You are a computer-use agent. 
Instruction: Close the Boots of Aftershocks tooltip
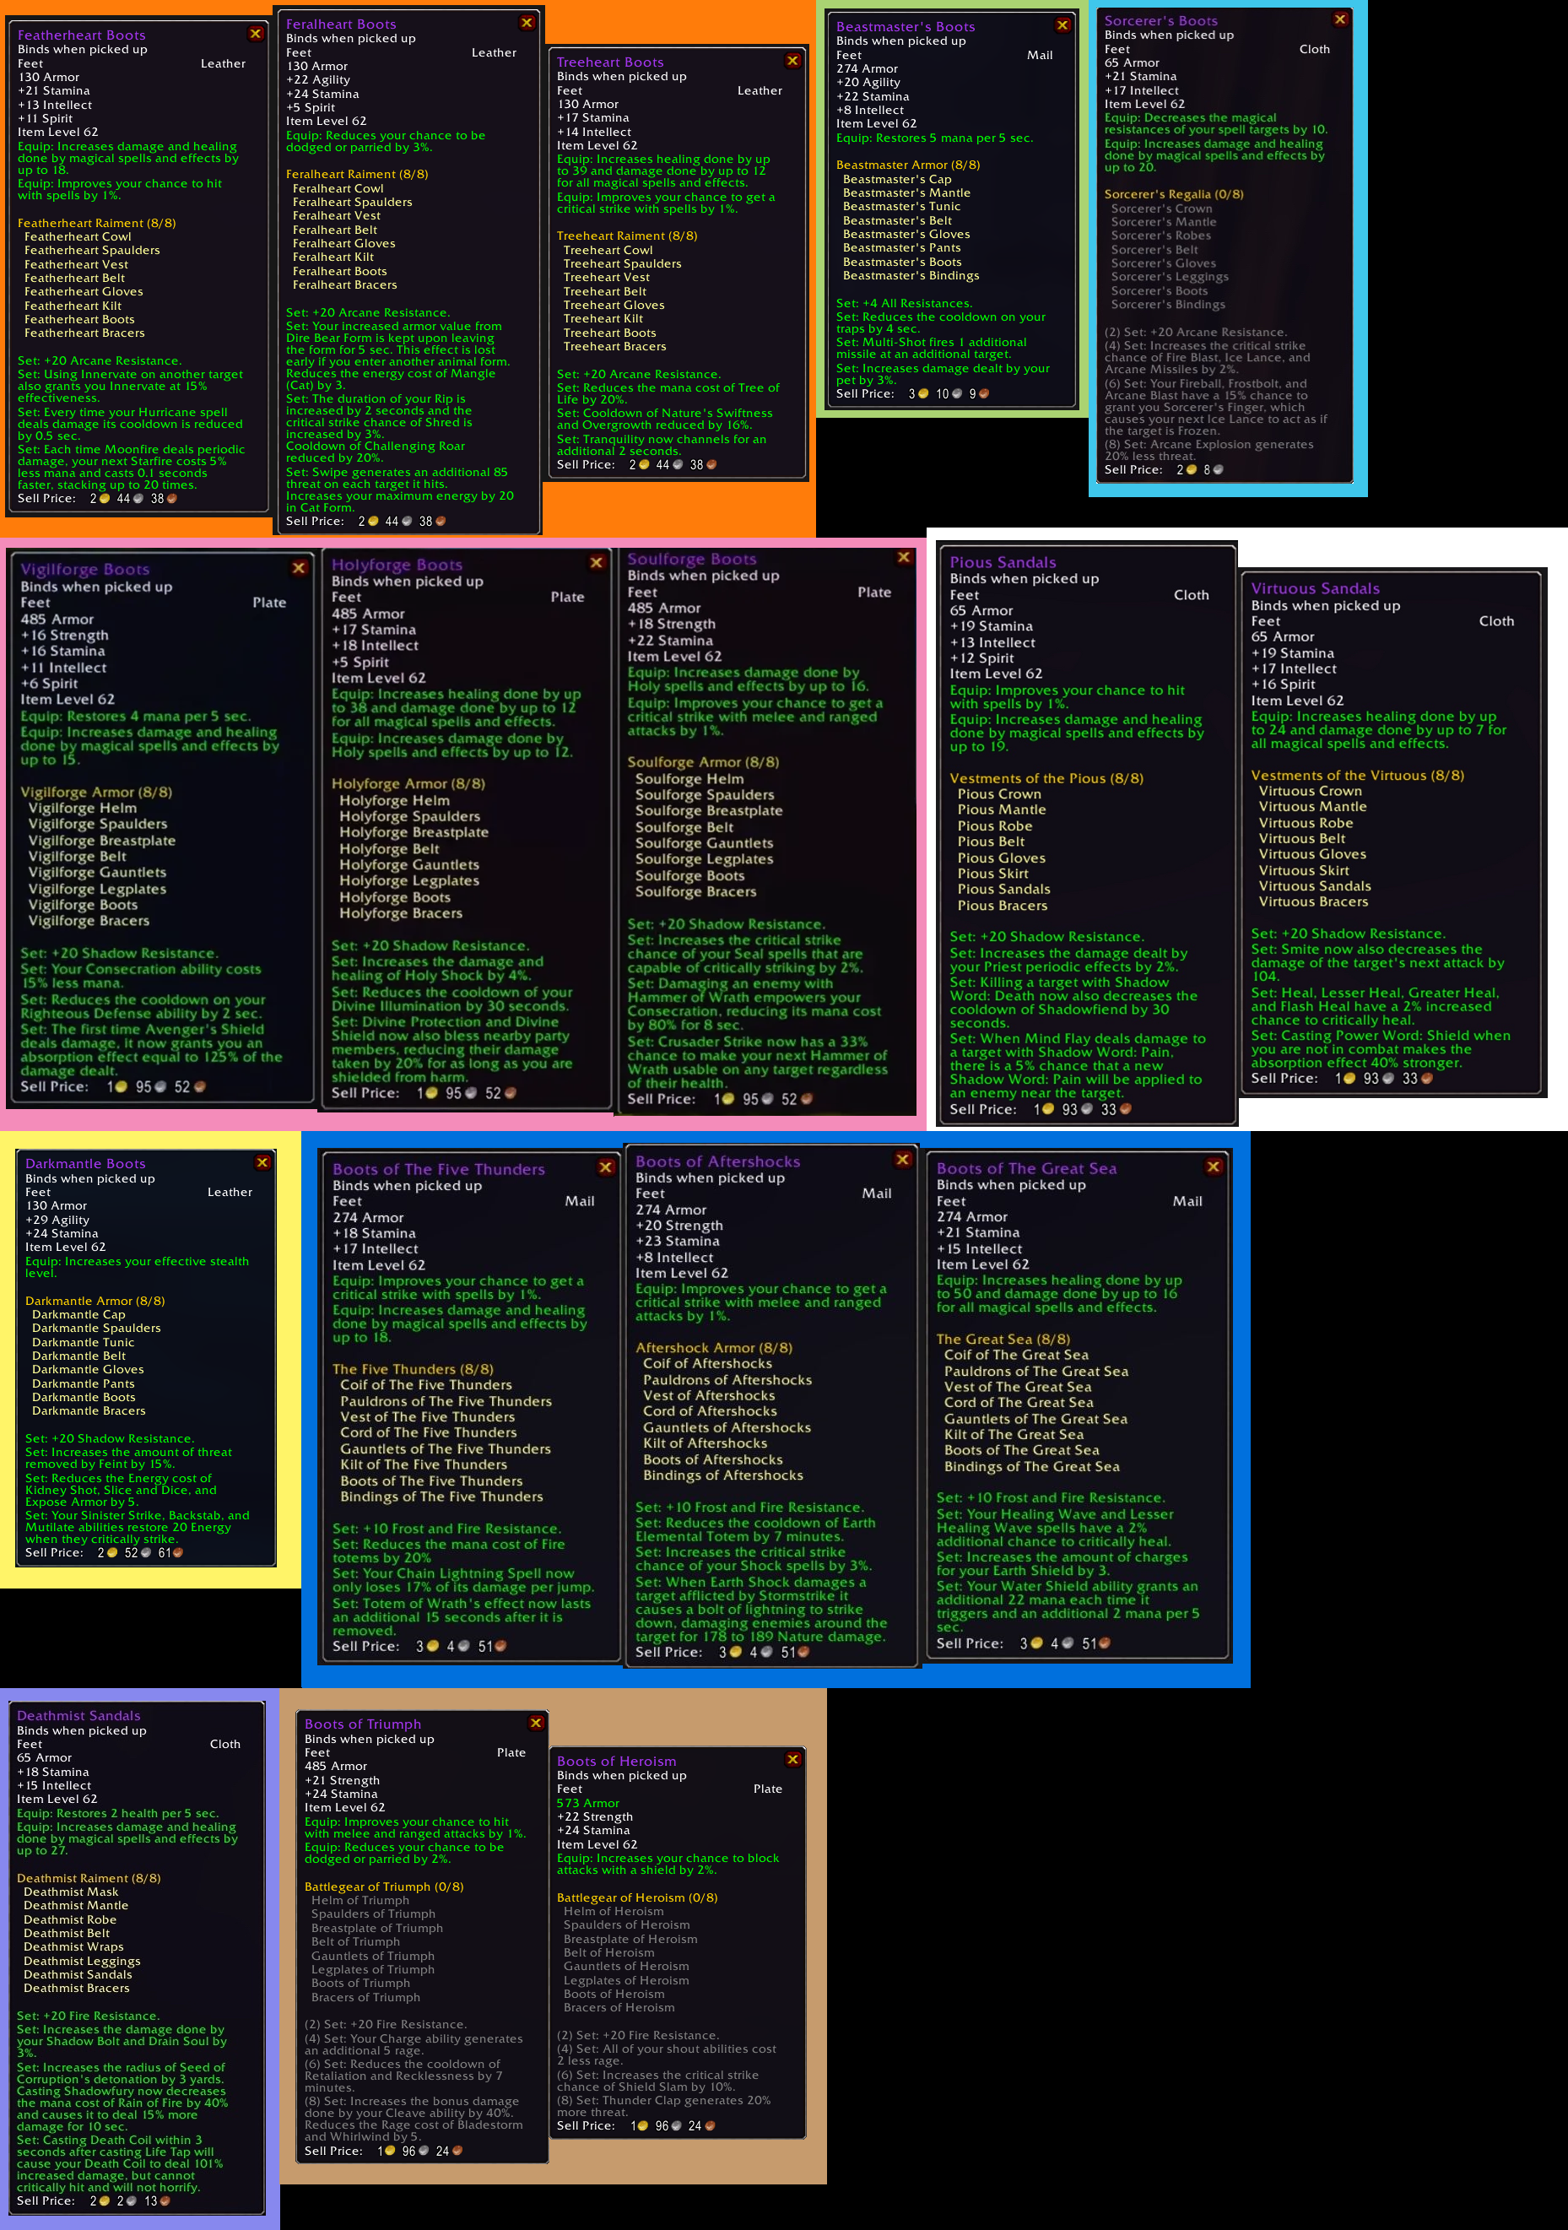click(903, 1160)
